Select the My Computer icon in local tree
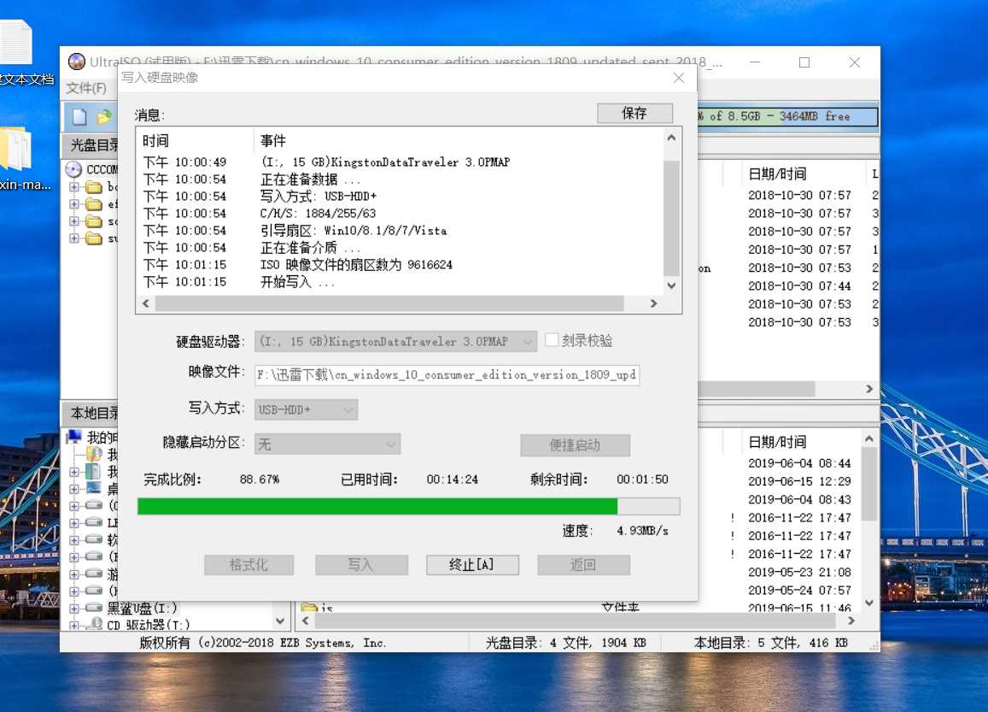 75,437
